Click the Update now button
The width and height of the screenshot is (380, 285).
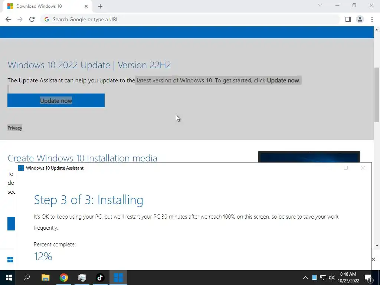(56, 100)
